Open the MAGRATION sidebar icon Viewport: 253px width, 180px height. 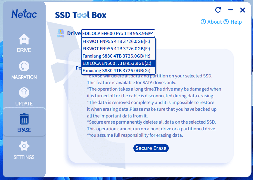[x=24, y=66]
